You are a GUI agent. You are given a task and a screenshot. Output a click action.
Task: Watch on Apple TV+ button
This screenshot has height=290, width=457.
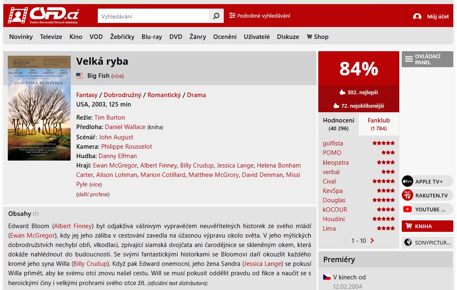[427, 181]
